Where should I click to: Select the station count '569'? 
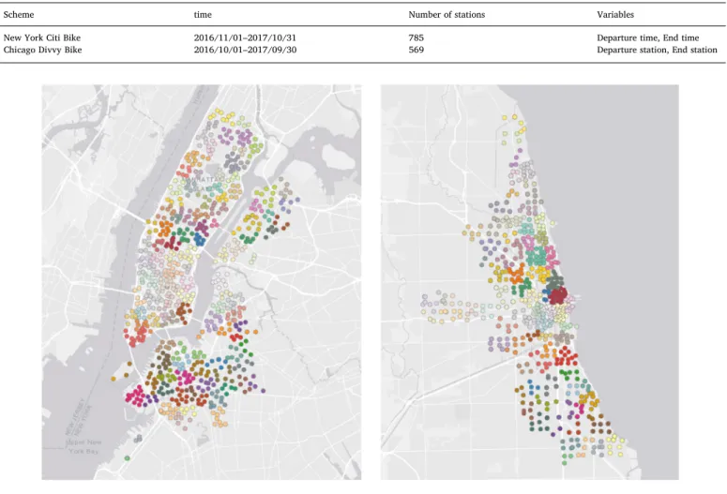click(416, 50)
